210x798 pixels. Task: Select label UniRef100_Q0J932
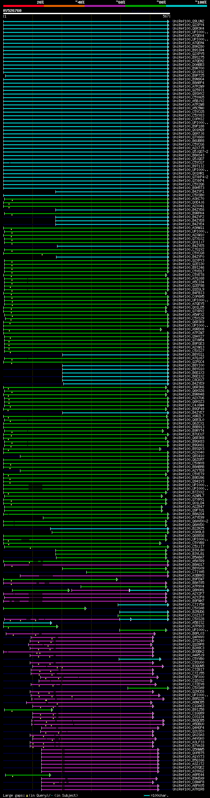click(x=188, y=72)
